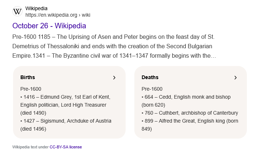Click the 'Wikipedia text under' footer note

point(30,147)
